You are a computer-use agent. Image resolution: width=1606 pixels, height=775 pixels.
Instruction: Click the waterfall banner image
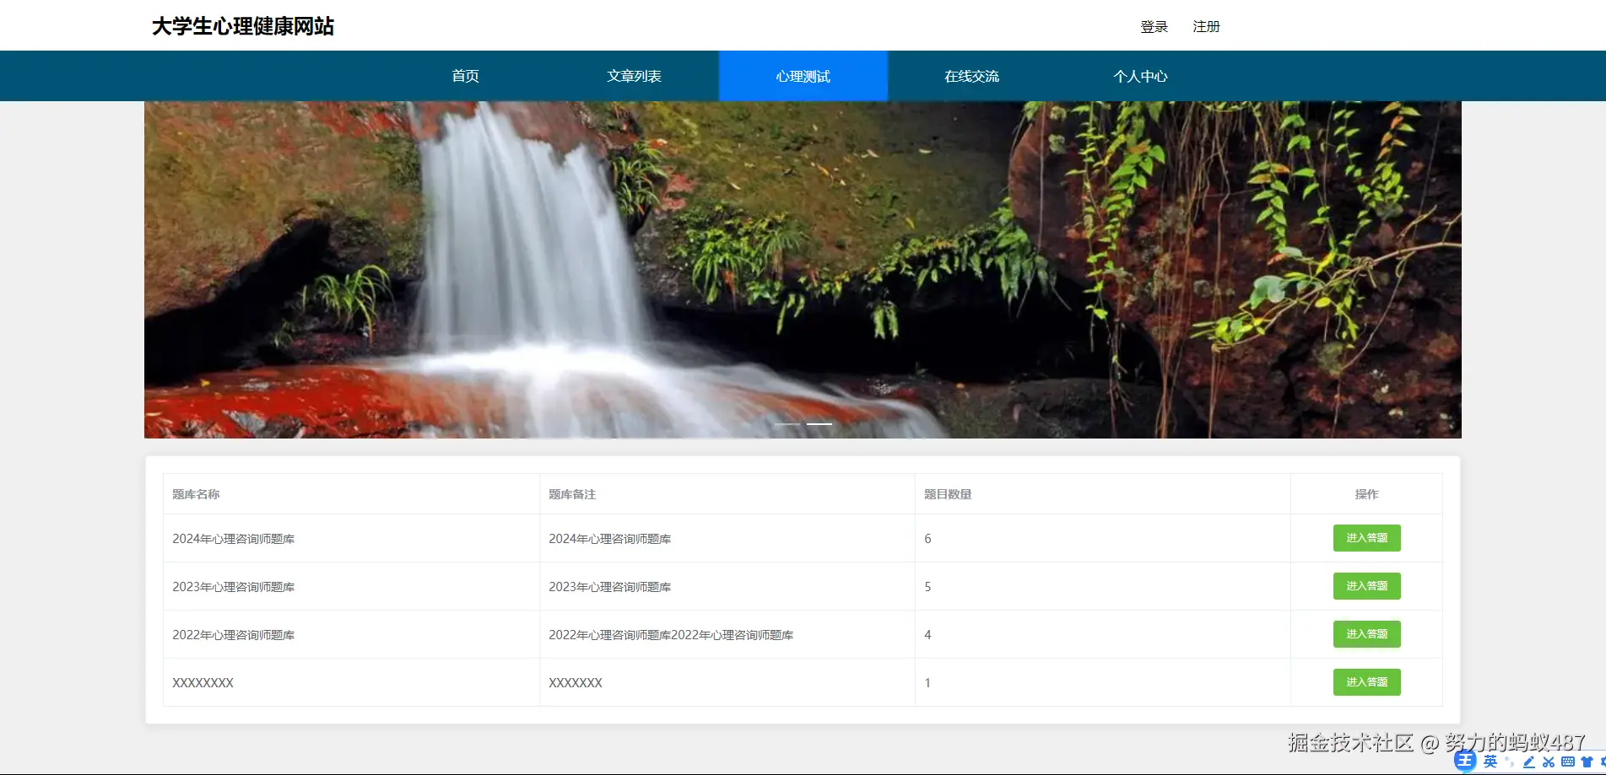[x=803, y=270]
